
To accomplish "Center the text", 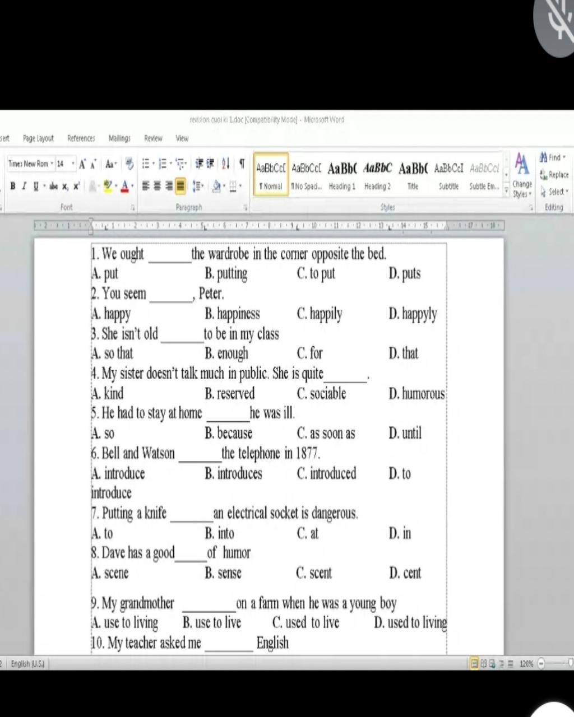I will pos(157,186).
